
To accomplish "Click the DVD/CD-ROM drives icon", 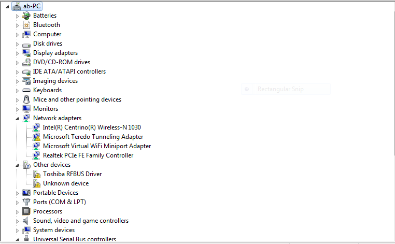I will click(26, 62).
